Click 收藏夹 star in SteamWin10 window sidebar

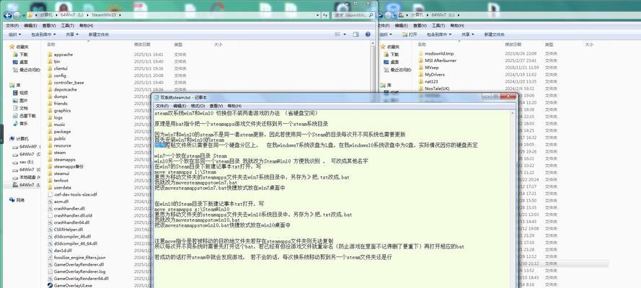point(12,47)
